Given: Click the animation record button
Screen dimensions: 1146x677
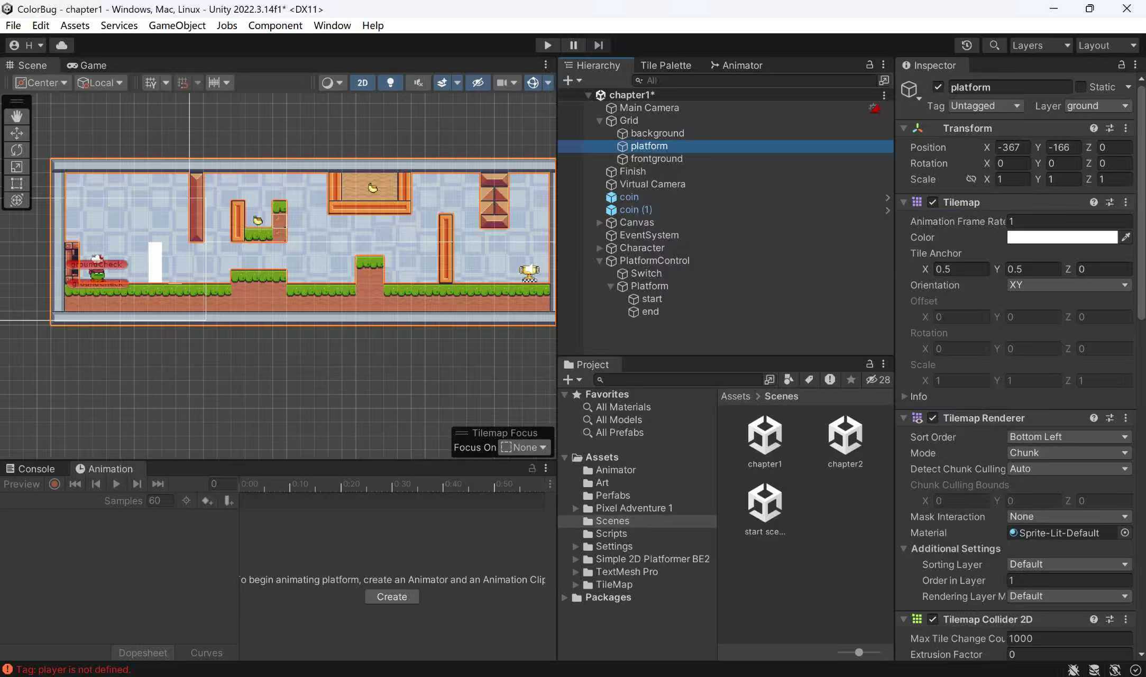Looking at the screenshot, I should [54, 484].
